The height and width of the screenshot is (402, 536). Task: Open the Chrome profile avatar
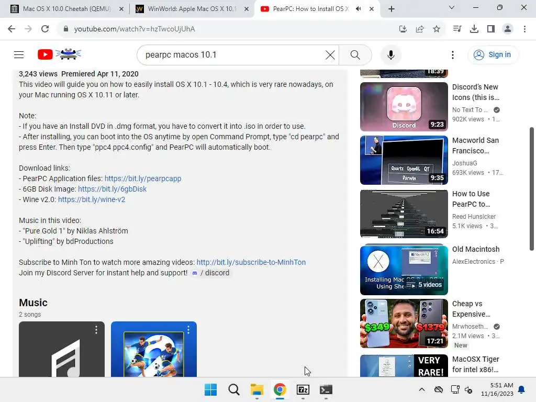point(508,29)
